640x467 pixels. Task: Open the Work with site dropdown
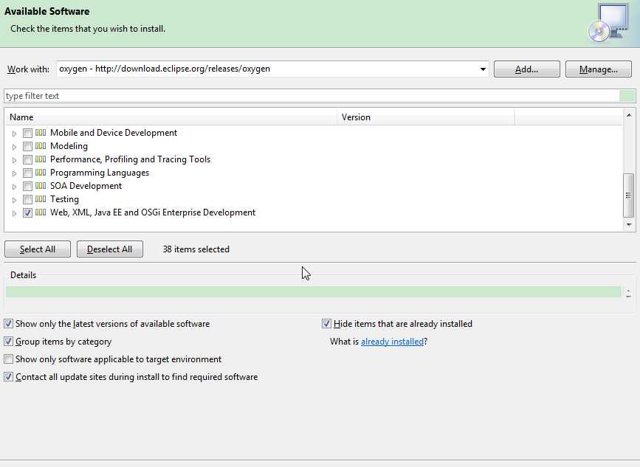pyautogui.click(x=483, y=69)
